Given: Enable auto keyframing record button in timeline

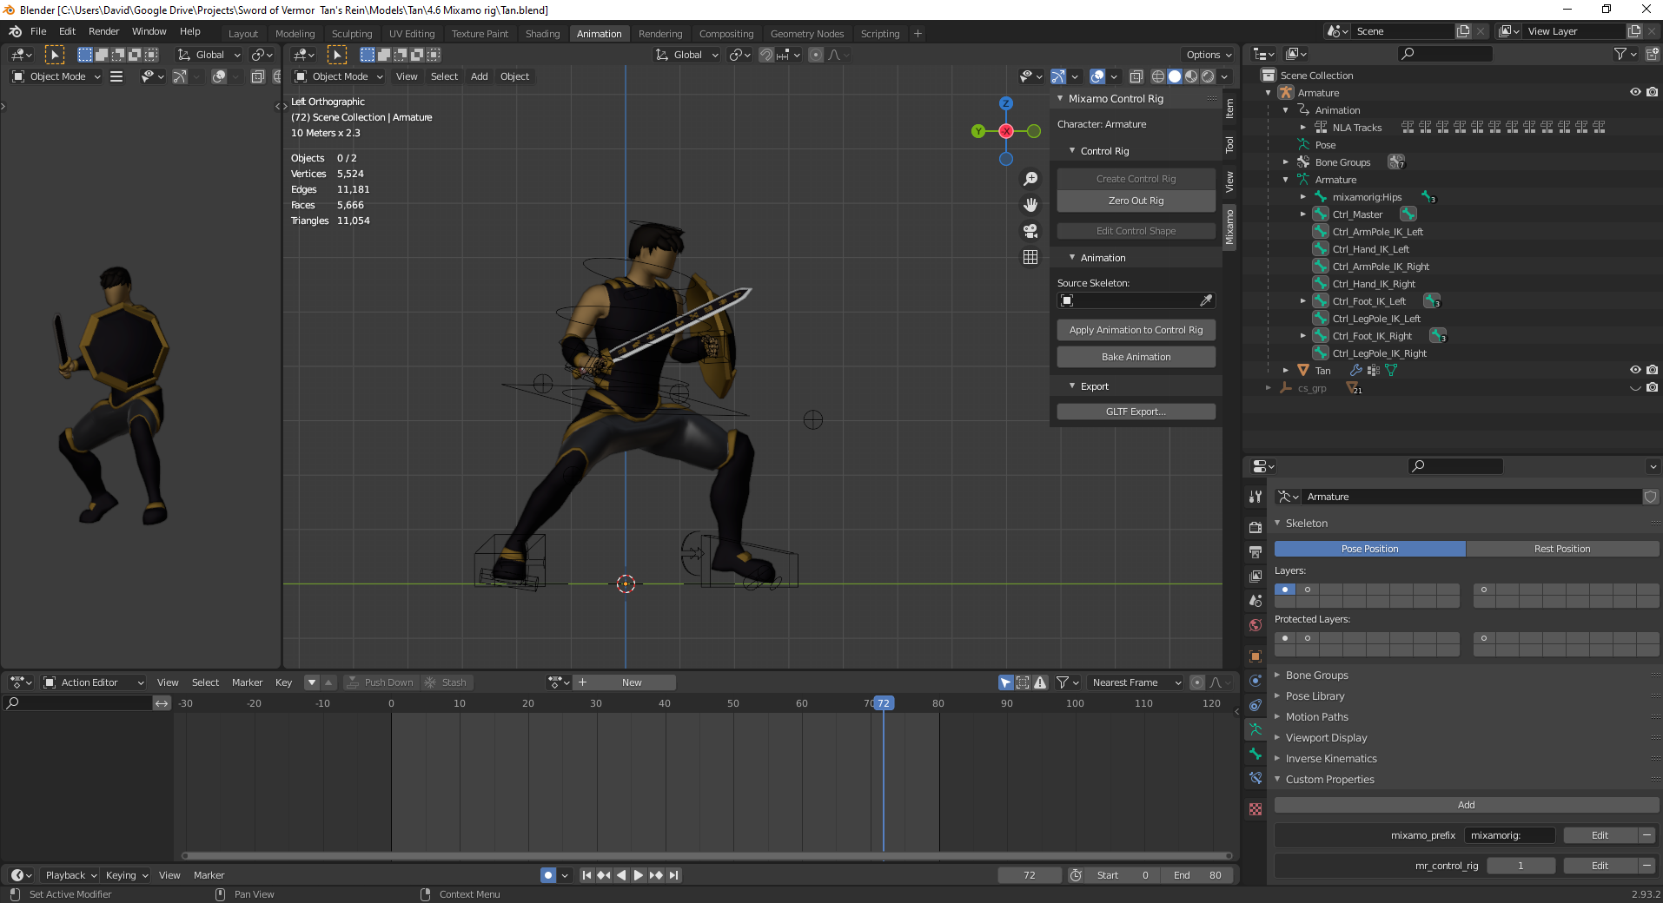Looking at the screenshot, I should [548, 875].
